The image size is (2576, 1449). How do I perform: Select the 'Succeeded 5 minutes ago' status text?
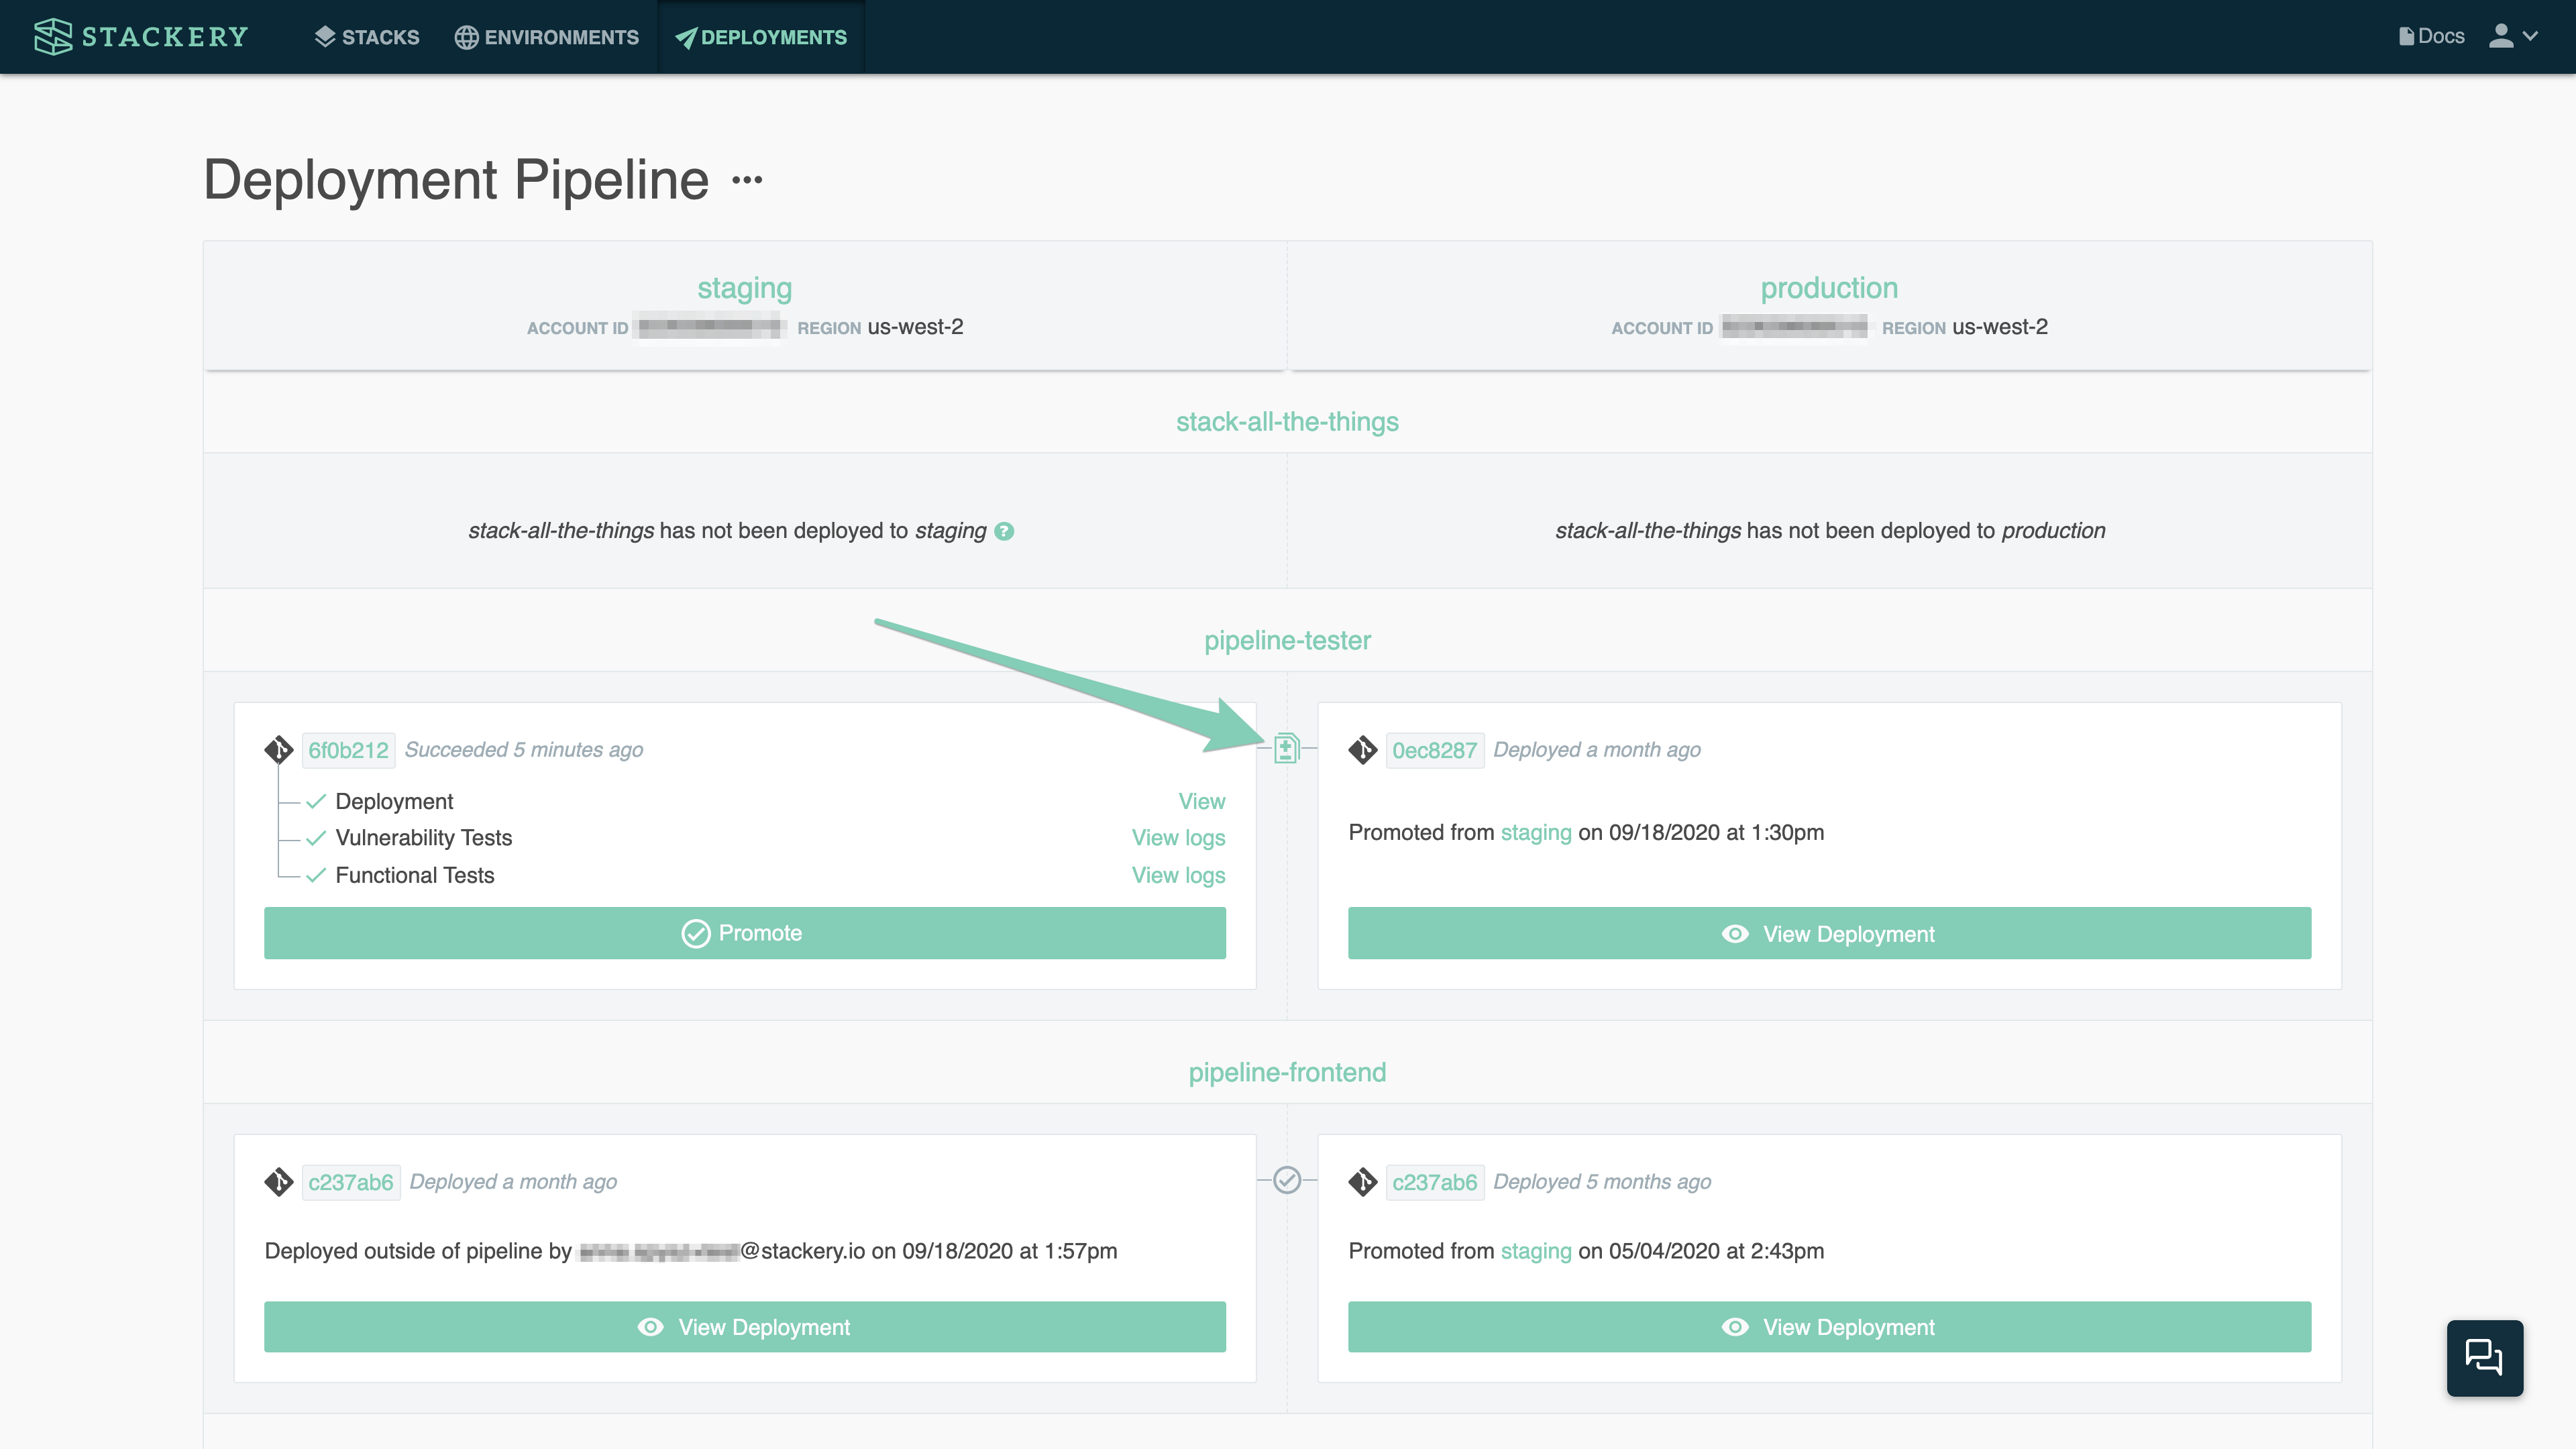pos(524,750)
